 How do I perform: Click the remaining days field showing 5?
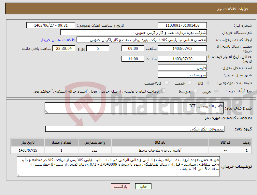click(x=98, y=48)
